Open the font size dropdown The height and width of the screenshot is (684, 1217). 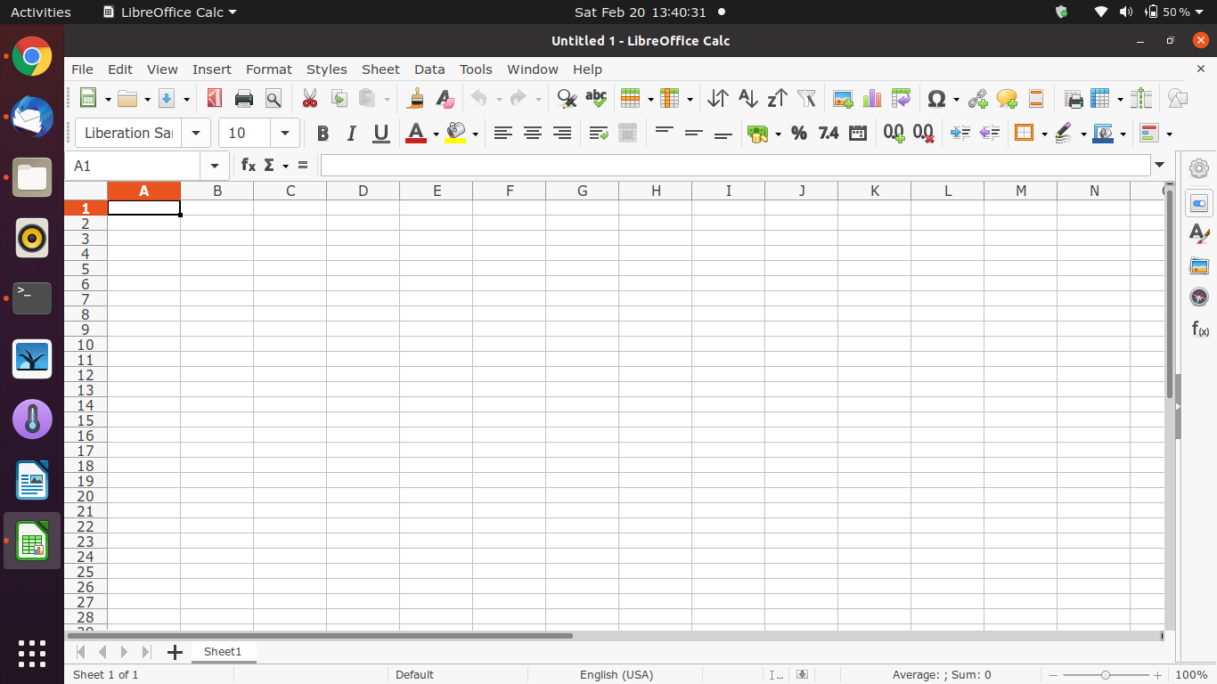pos(285,133)
